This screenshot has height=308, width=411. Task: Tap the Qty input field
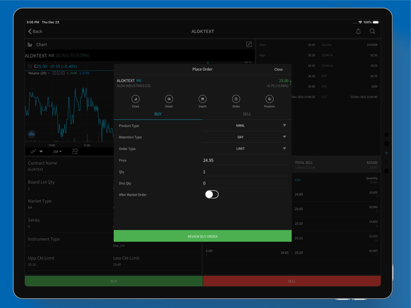(x=244, y=172)
